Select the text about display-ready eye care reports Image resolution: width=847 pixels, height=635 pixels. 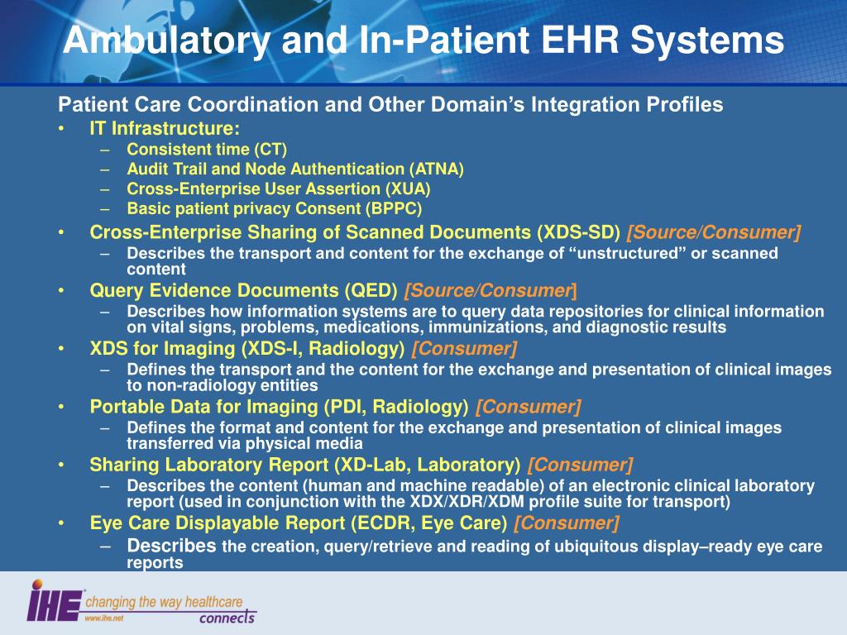tap(474, 553)
